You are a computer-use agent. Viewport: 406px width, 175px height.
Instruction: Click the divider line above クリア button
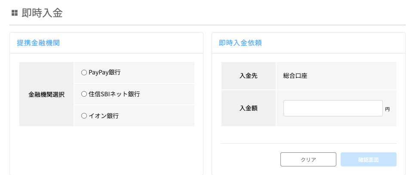pos(308,143)
